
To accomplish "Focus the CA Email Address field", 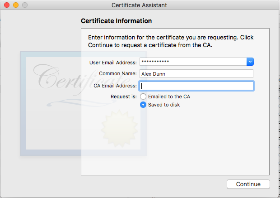I will click(196, 86).
